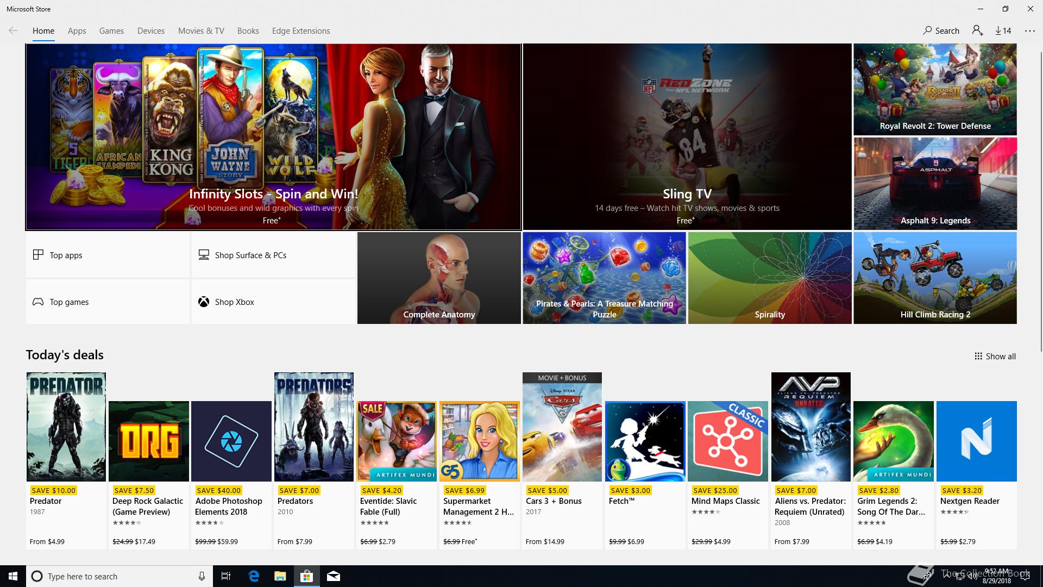This screenshot has width=1043, height=587.
Task: Go to the Movies & TV tab
Action: 201,31
